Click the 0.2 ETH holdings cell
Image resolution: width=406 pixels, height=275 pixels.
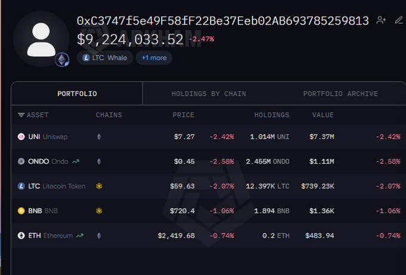pyautogui.click(x=276, y=236)
